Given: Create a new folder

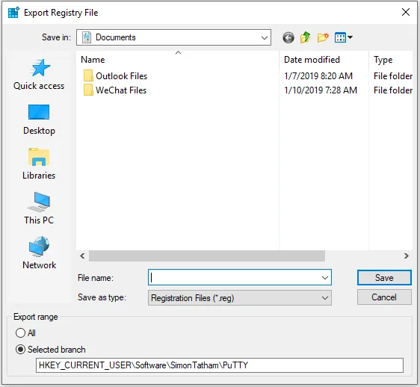Looking at the screenshot, I should click(323, 38).
